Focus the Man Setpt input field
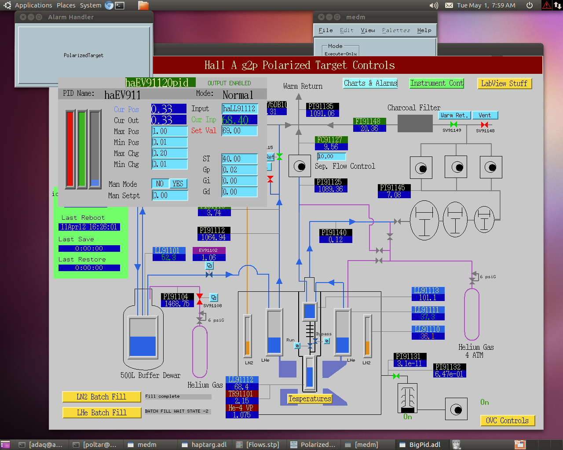 (169, 195)
